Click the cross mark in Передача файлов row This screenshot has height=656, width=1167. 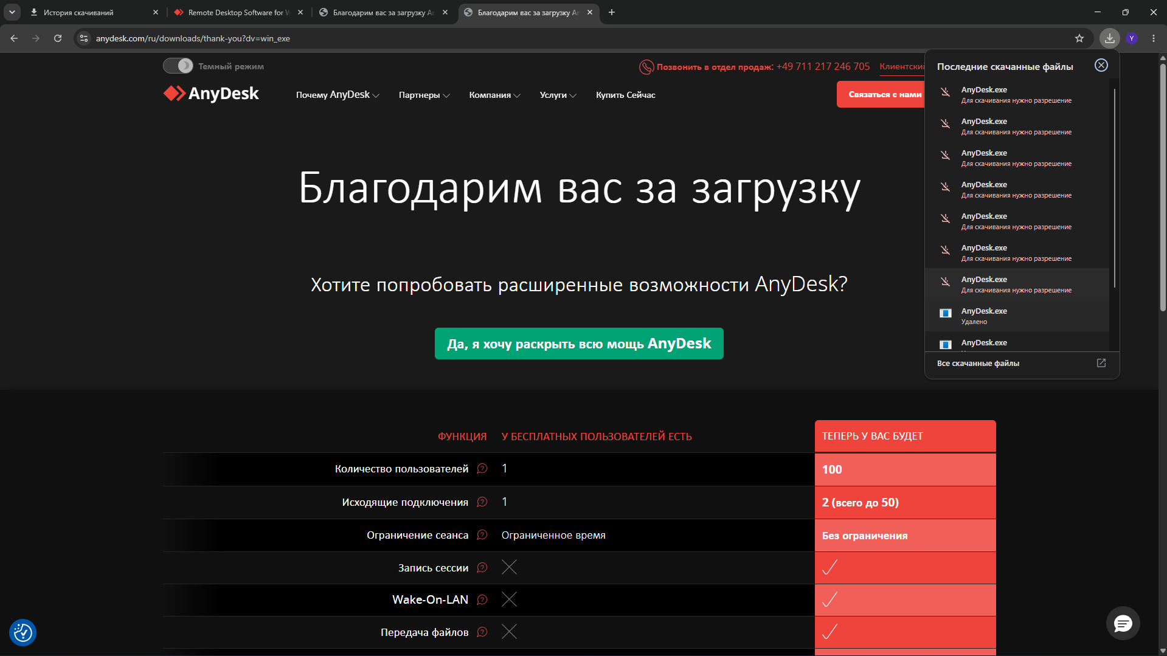pos(509,632)
